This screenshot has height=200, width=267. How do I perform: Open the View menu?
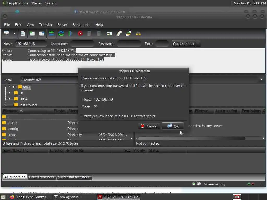[x=30, y=25]
